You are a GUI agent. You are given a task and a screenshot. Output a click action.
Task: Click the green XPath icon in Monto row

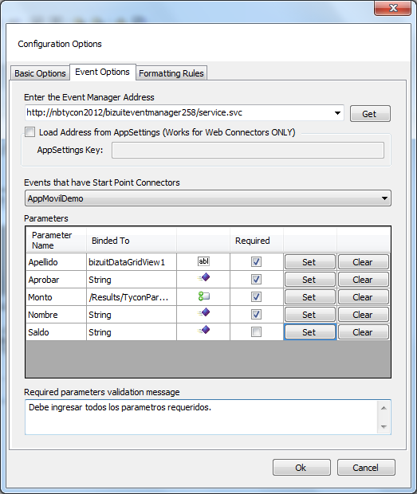click(x=203, y=296)
